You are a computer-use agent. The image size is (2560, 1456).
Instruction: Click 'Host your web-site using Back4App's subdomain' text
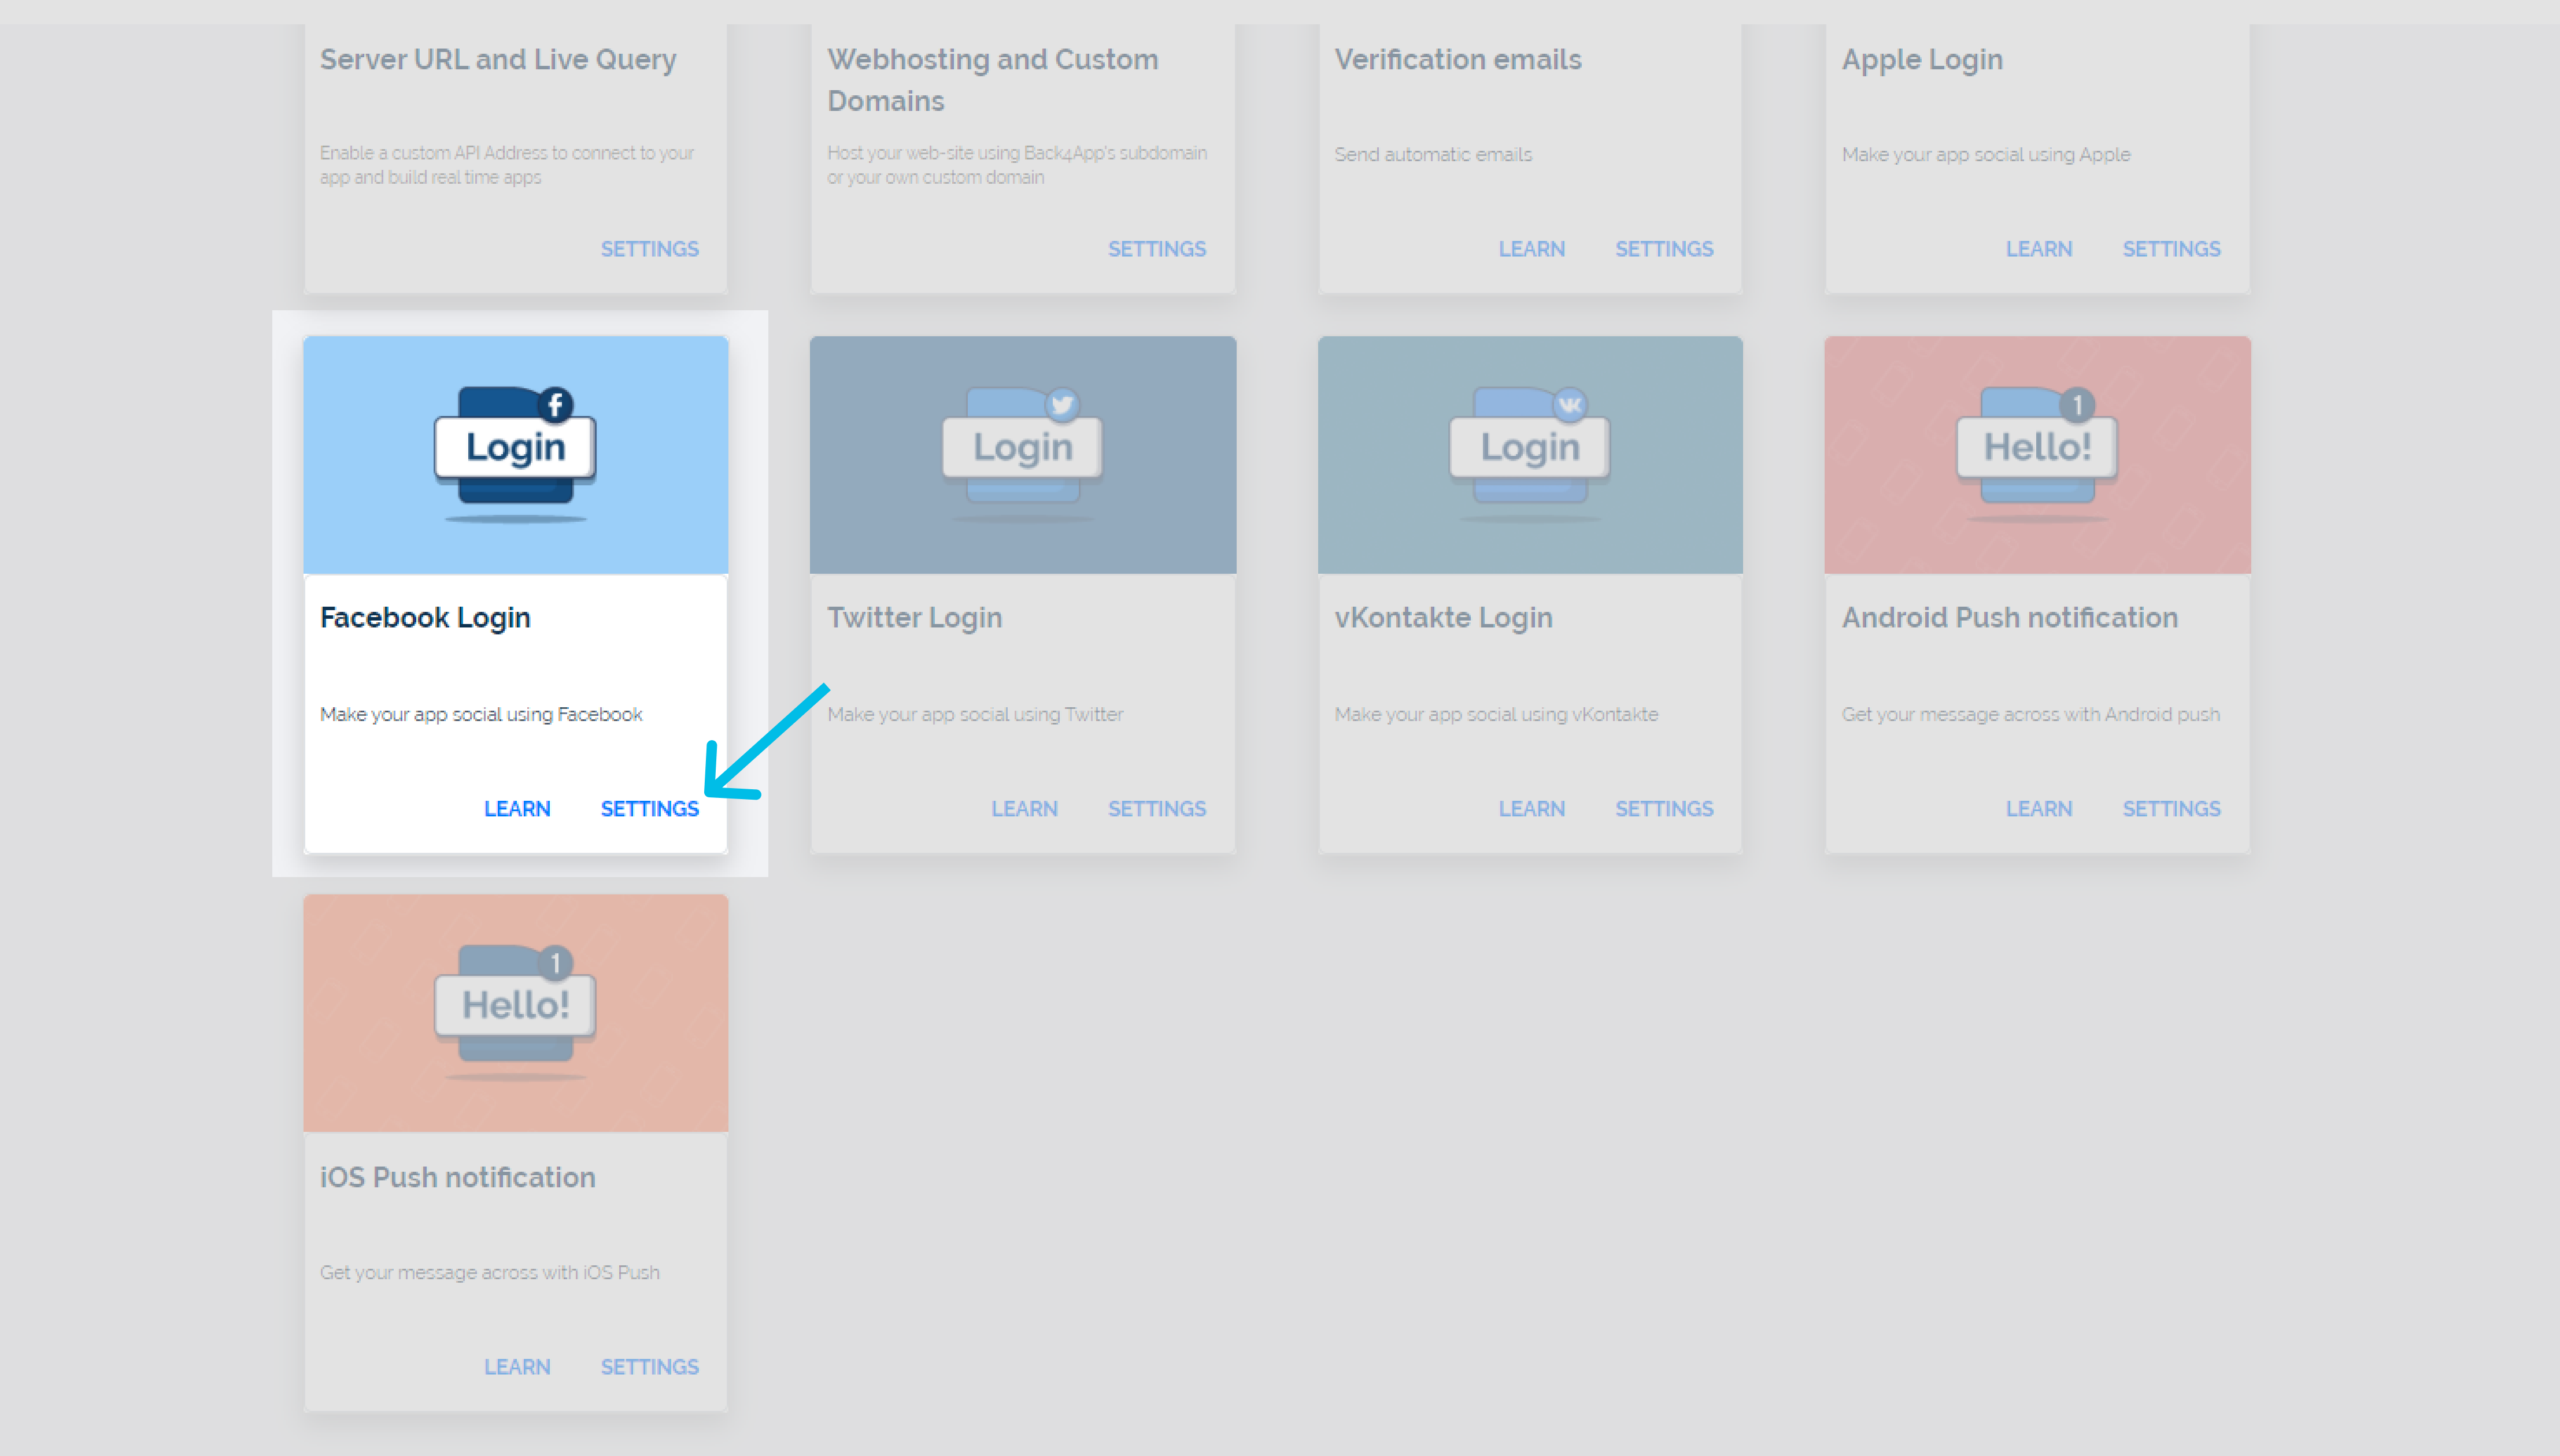1018,165
